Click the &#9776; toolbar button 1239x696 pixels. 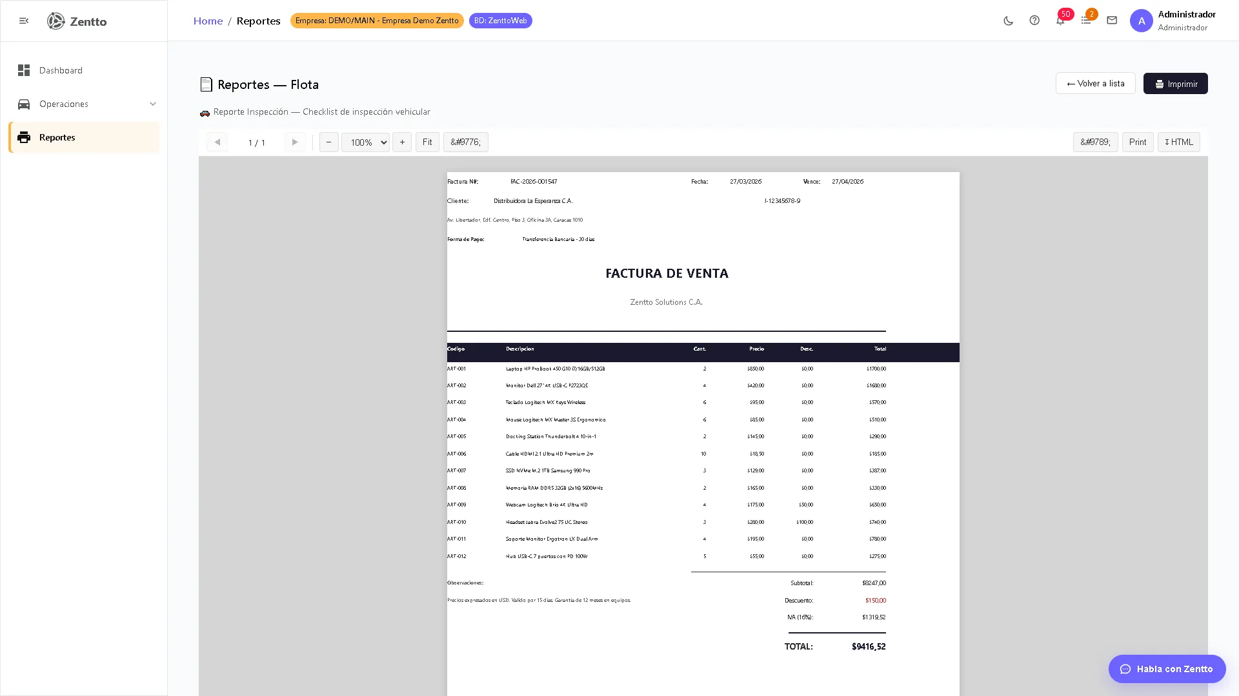466,142
